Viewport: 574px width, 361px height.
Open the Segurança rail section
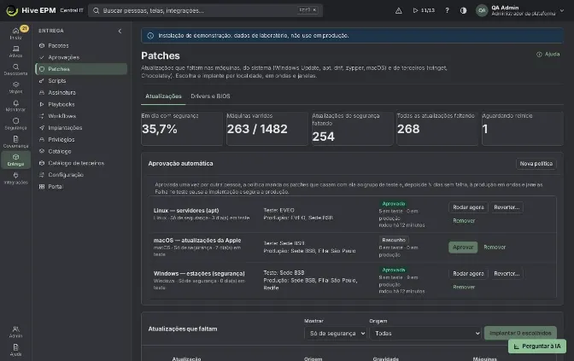15,124
